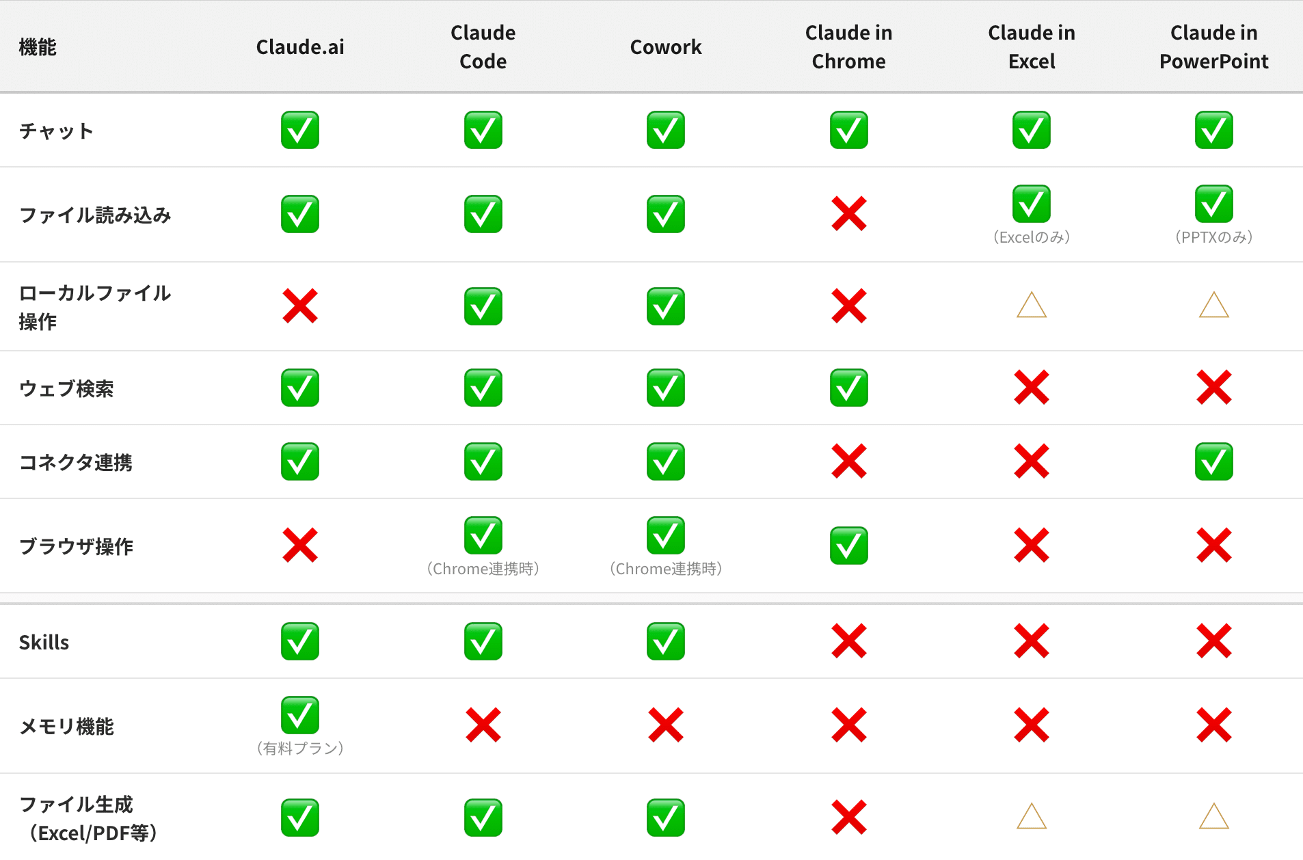Click the triangle for Claude in PowerPoint file generation
Screen dimensions: 1303x860
[x=1214, y=817]
